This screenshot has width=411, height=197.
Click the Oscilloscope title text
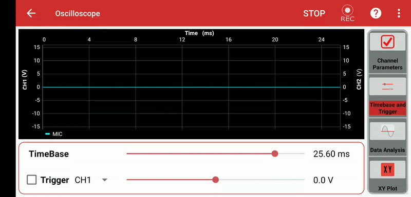78,14
